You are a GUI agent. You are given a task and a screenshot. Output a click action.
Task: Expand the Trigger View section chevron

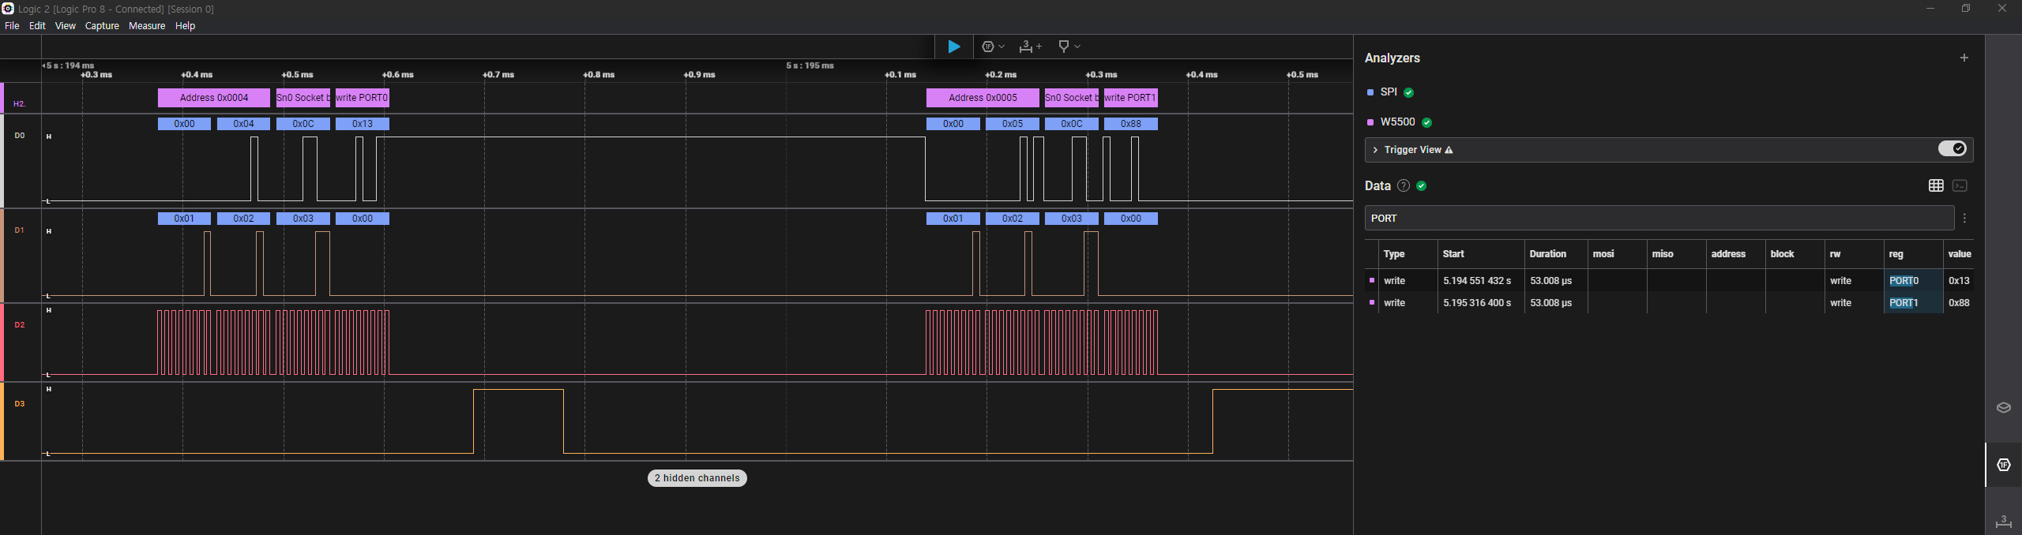(x=1375, y=150)
